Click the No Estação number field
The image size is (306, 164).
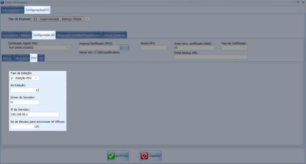pos(25,90)
